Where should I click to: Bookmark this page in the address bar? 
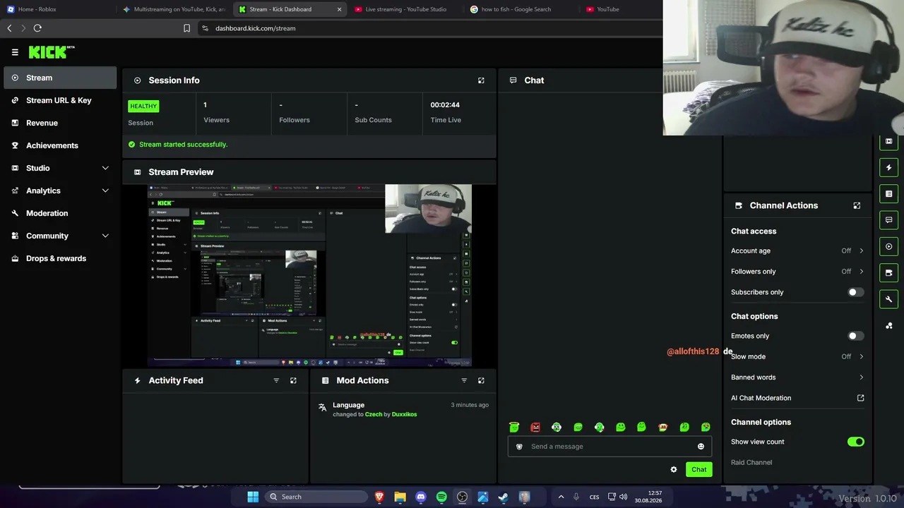pos(186,28)
